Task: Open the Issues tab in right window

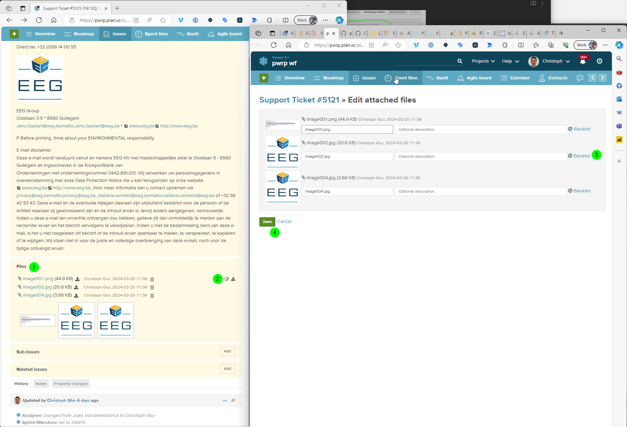Action: pyautogui.click(x=364, y=78)
